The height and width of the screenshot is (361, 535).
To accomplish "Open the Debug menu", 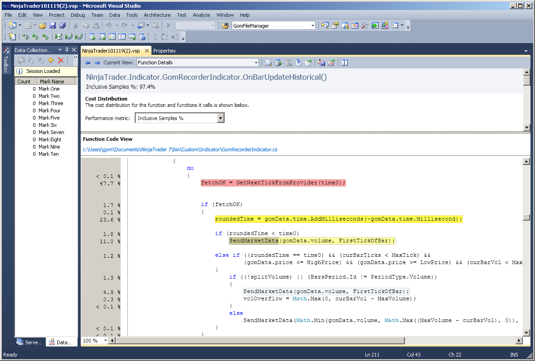I will 78,15.
